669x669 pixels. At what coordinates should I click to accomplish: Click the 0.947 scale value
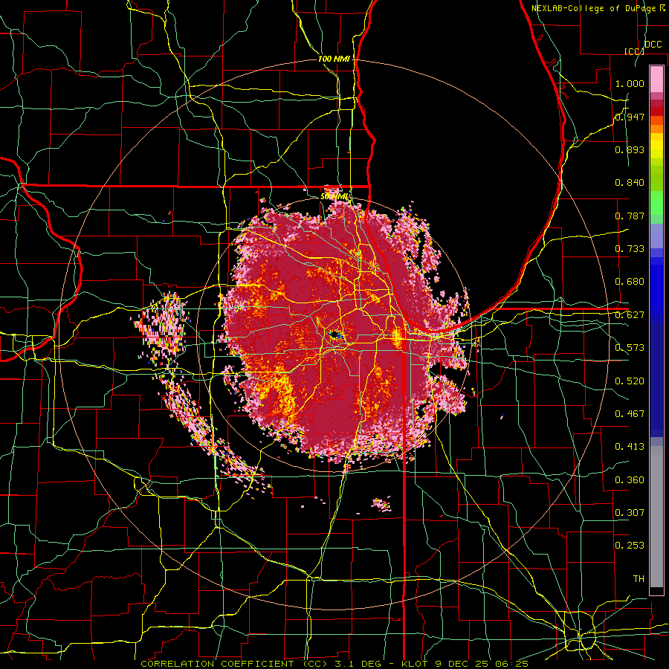[630, 117]
